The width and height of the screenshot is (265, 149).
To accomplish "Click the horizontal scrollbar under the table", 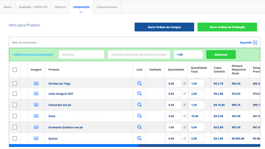I will [x=73, y=145].
